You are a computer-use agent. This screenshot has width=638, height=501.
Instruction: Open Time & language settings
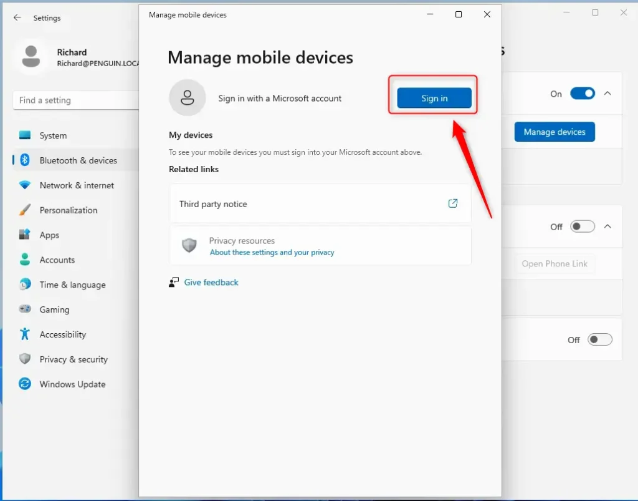[75, 285]
